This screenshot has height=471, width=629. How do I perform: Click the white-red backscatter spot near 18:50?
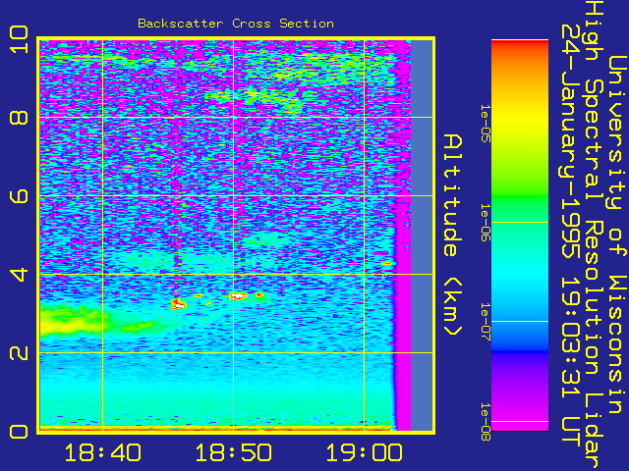pos(239,296)
